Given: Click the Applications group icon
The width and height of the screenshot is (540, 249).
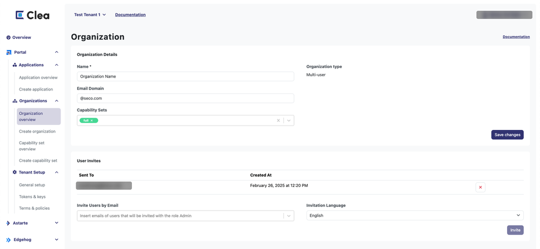Looking at the screenshot, I should coord(15,65).
